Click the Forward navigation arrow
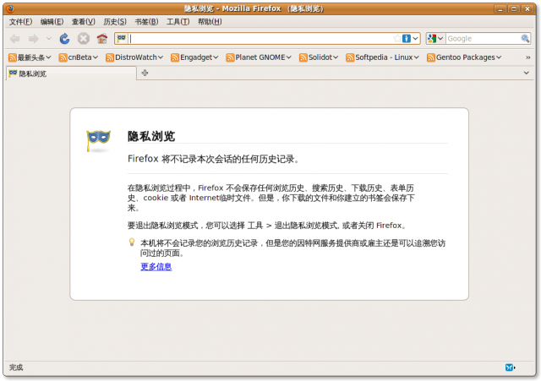This screenshot has width=541, height=381. pyautogui.click(x=34, y=39)
